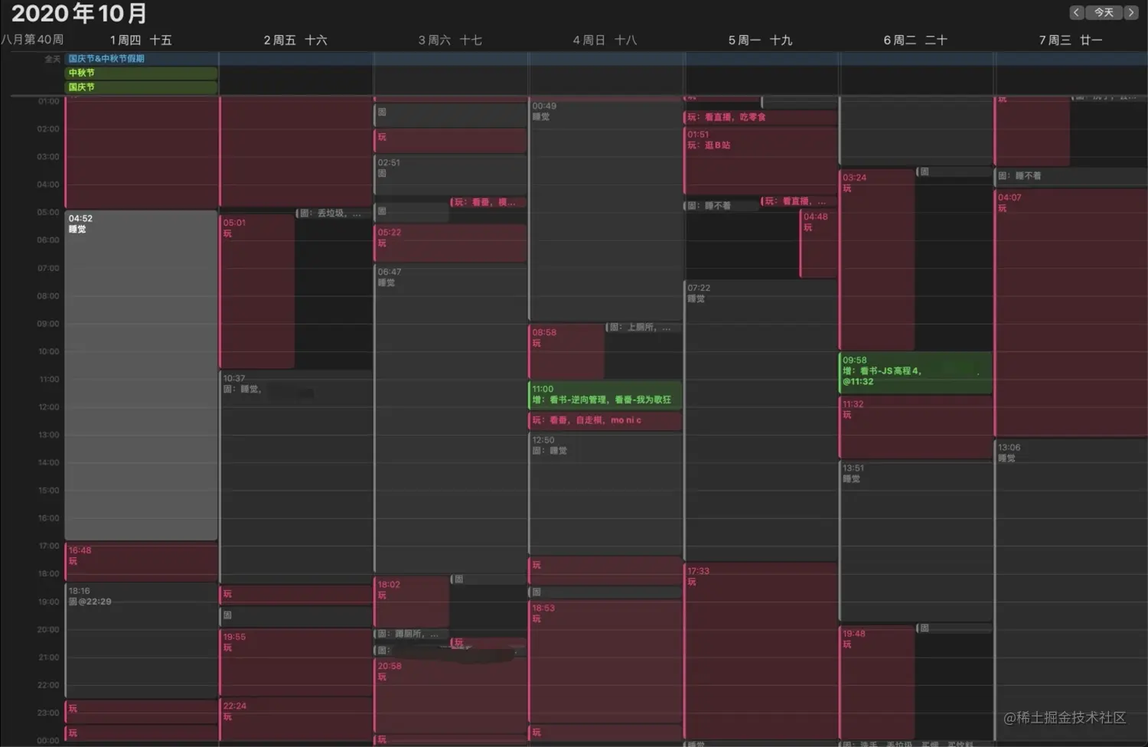The height and width of the screenshot is (747, 1148).
Task: Open the all-day event 国庆节&中秋节假期
Action: 607,59
